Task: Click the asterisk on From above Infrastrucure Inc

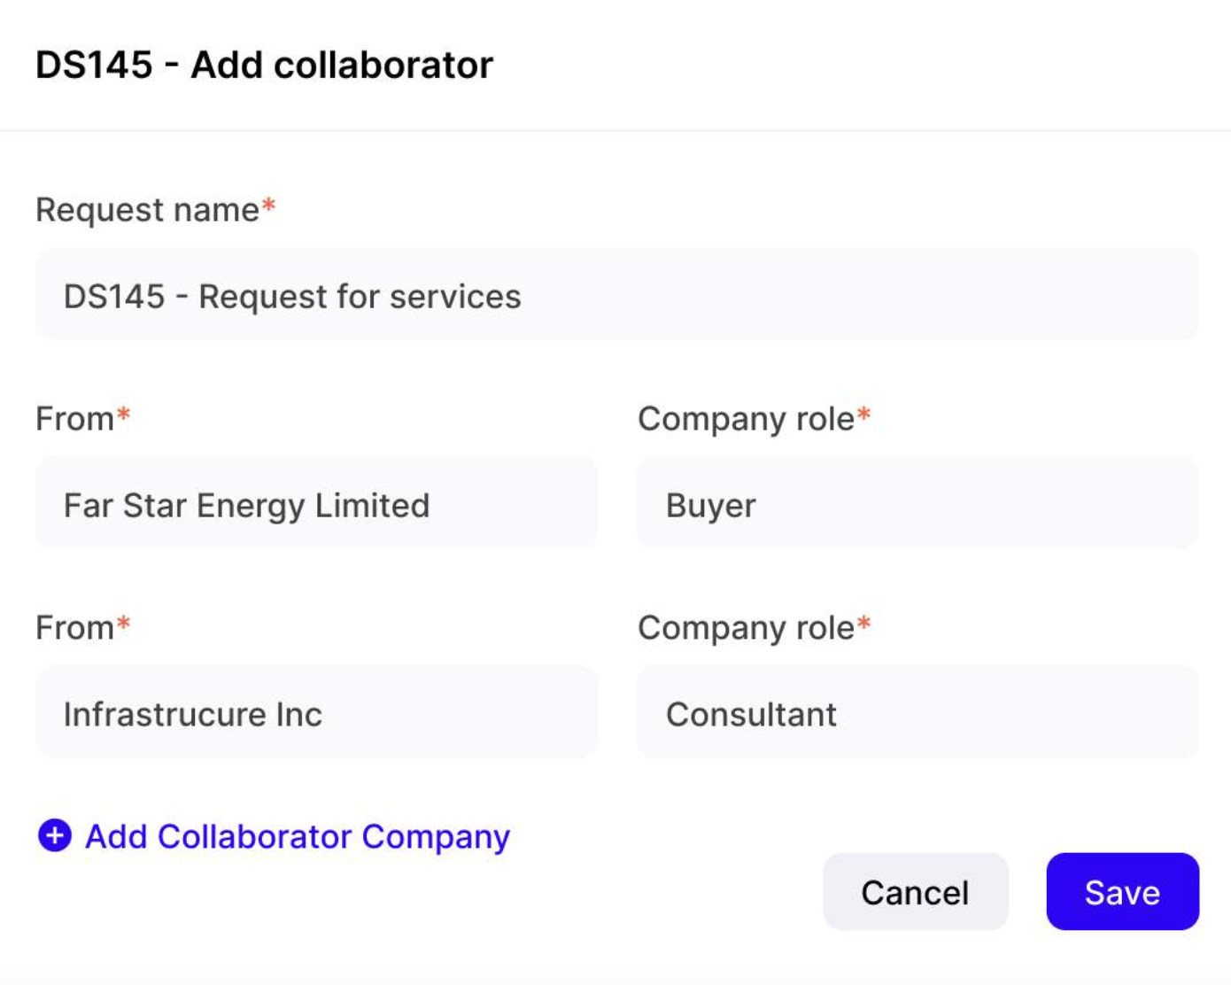Action: click(x=124, y=624)
